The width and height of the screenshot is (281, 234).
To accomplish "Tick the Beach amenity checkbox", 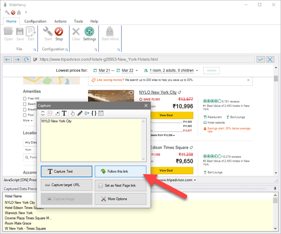I will coord(25,104).
